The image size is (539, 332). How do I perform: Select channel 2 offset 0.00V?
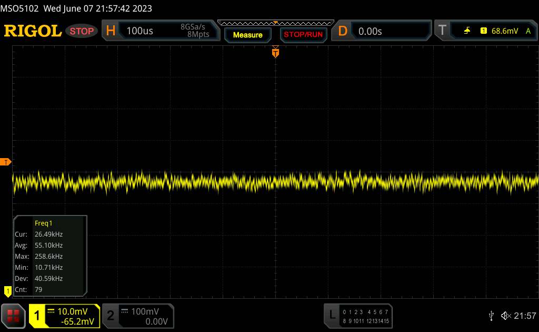tap(156, 321)
